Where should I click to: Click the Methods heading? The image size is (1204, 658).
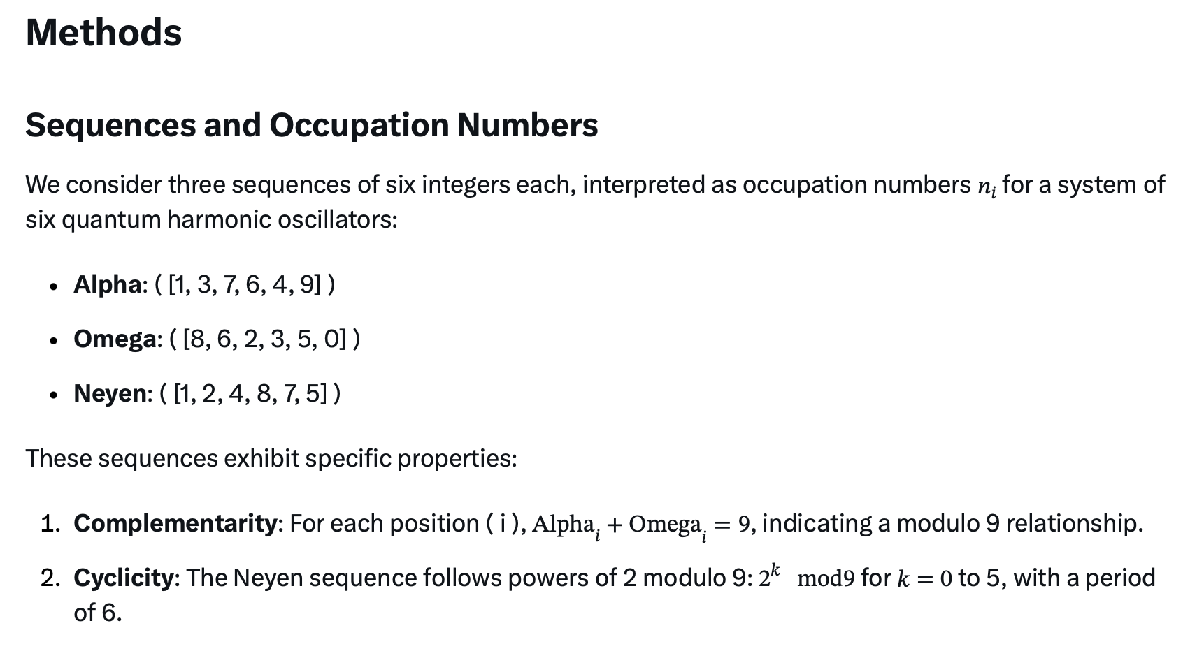[103, 33]
